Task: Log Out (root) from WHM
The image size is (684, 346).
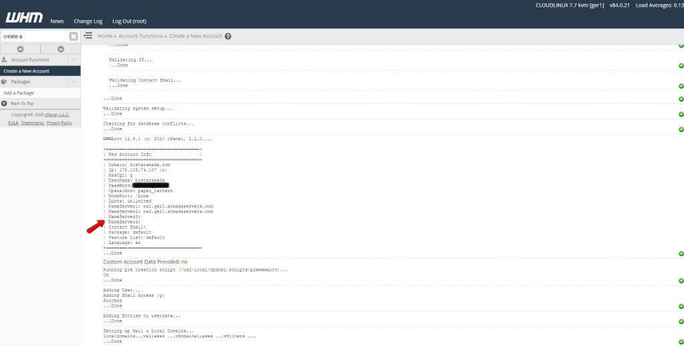Action: [x=129, y=21]
